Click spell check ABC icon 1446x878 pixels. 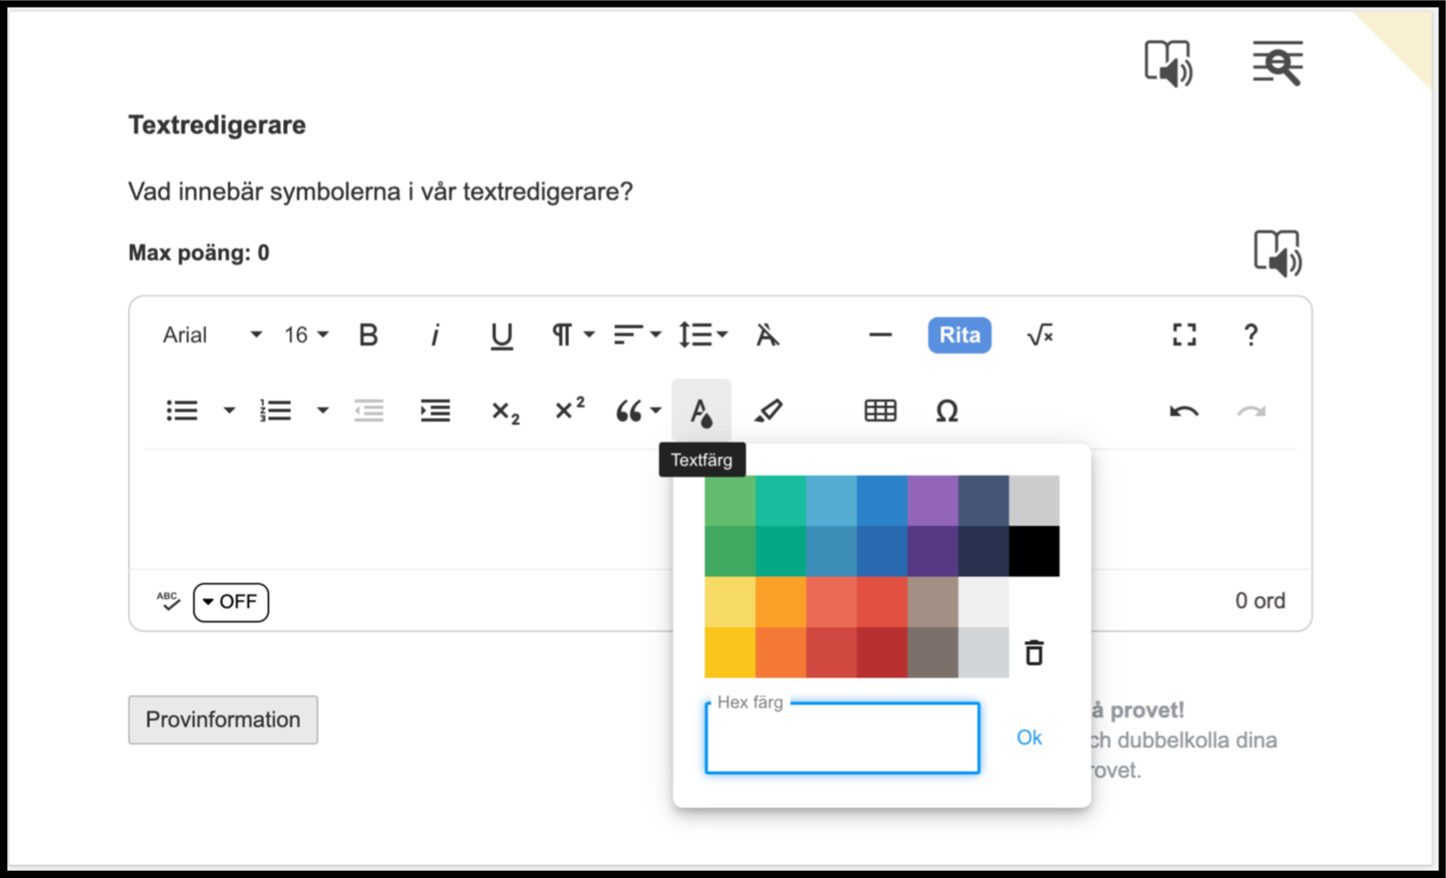coord(168,601)
